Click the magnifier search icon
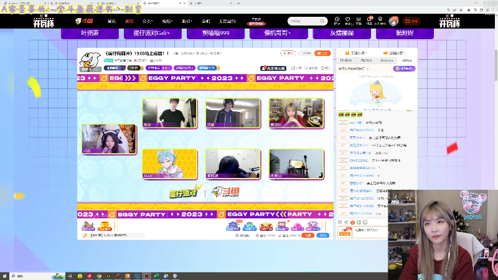The width and height of the screenshot is (498, 280). (322, 21)
